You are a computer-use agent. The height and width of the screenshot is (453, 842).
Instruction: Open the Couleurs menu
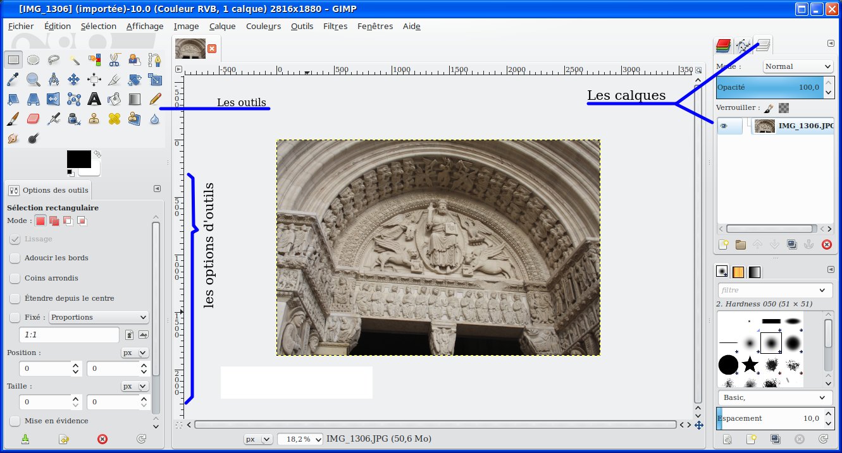point(263,26)
